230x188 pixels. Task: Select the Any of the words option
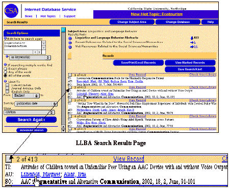(x=6, y=72)
